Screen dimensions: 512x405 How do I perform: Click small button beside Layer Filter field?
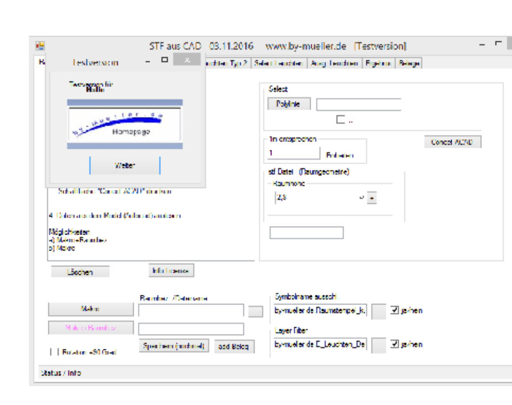pos(379,345)
